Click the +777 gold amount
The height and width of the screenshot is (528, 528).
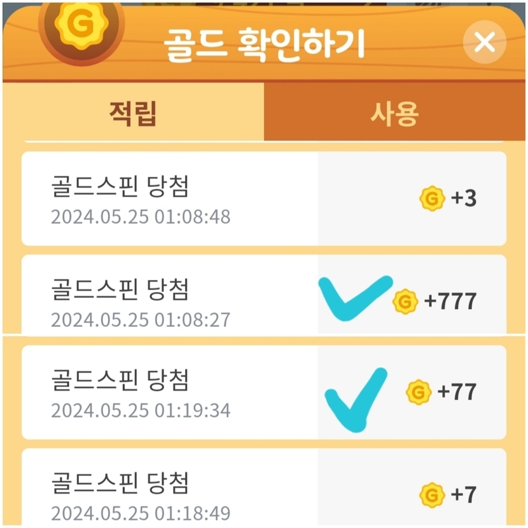(450, 301)
